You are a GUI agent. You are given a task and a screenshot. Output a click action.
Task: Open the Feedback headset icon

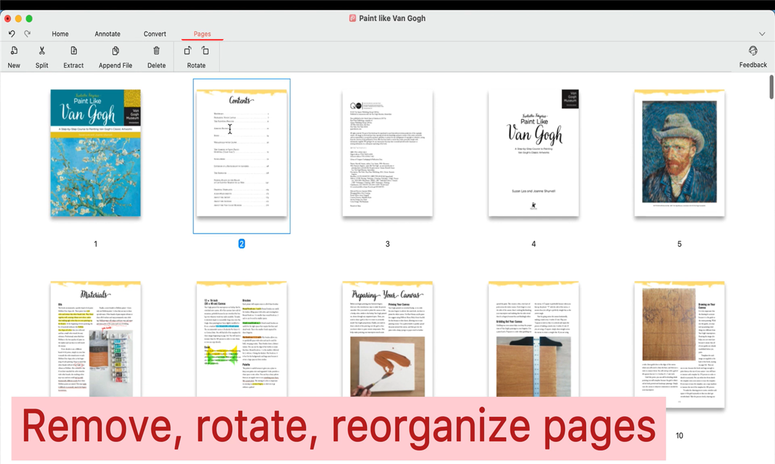coord(753,51)
